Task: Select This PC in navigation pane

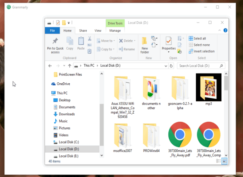Action: click(x=59, y=93)
